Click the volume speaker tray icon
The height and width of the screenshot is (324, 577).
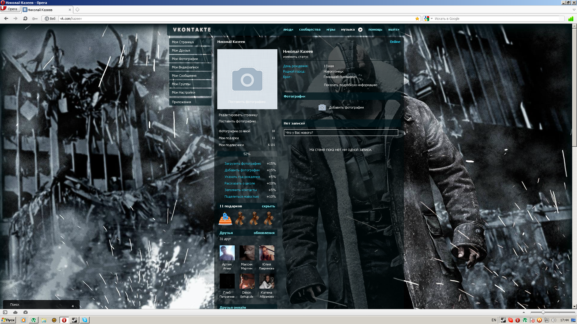point(554,320)
